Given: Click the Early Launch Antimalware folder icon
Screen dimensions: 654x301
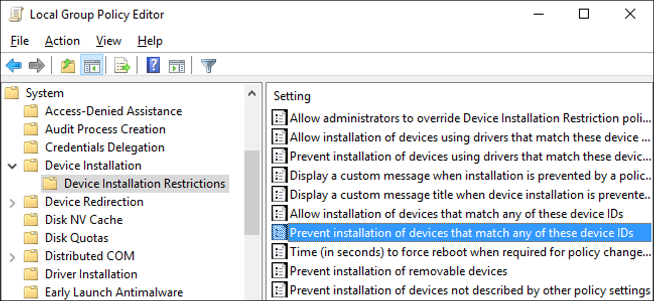Looking at the screenshot, I should pyautogui.click(x=31, y=292).
